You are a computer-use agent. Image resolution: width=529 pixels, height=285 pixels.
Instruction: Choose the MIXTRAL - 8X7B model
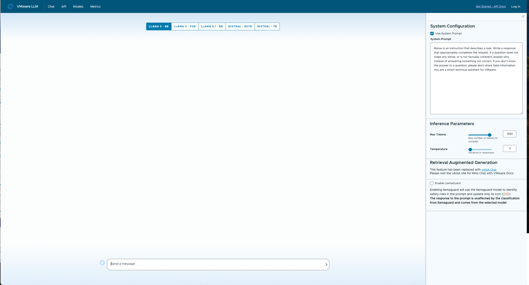point(240,26)
